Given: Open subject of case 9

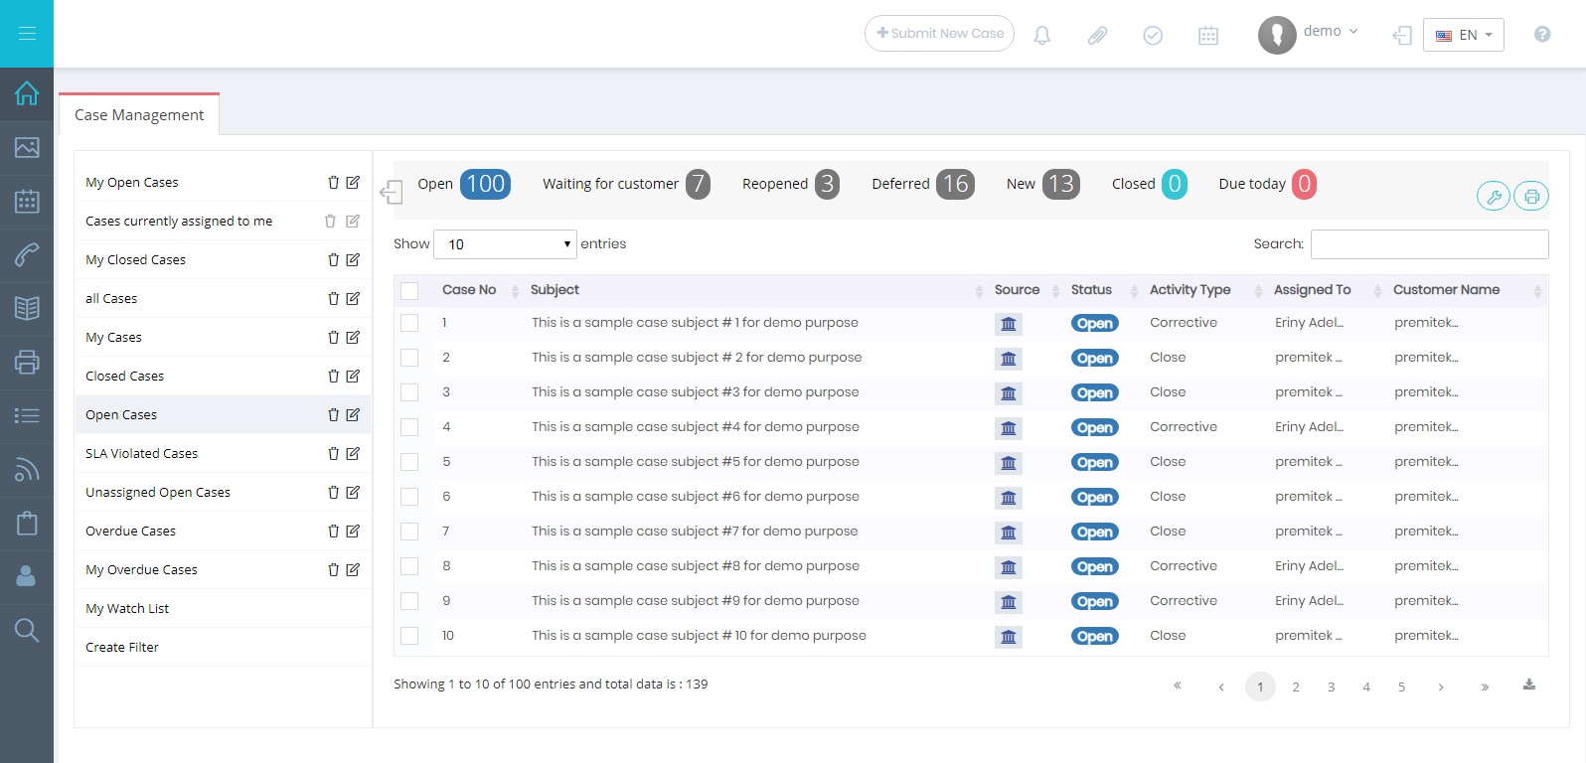Looking at the screenshot, I should point(696,601).
